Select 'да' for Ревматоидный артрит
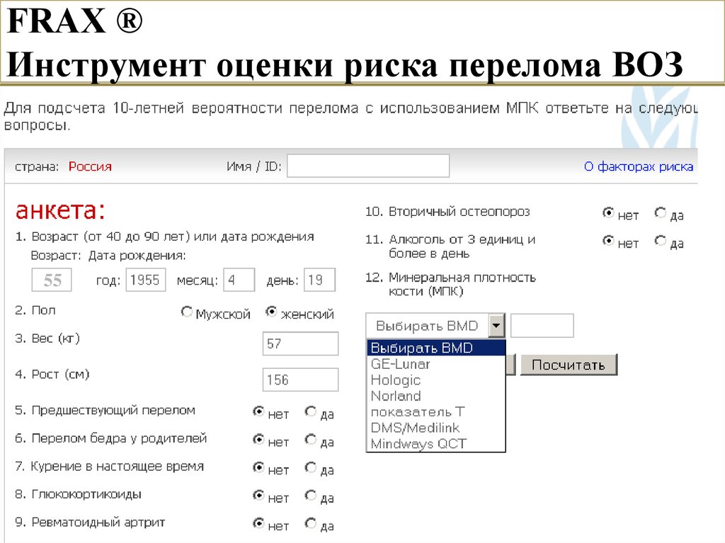The width and height of the screenshot is (725, 543). (310, 524)
